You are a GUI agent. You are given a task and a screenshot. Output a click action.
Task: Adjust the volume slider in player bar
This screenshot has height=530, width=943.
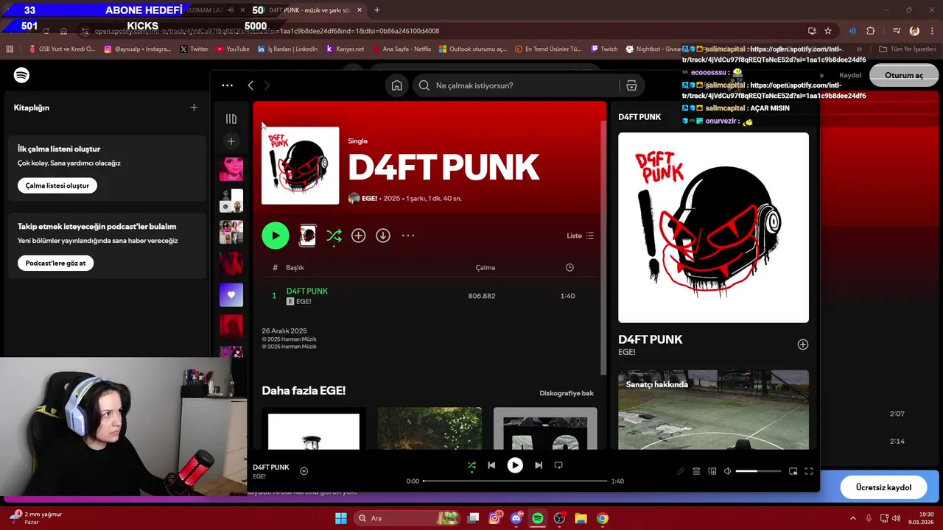pos(758,471)
